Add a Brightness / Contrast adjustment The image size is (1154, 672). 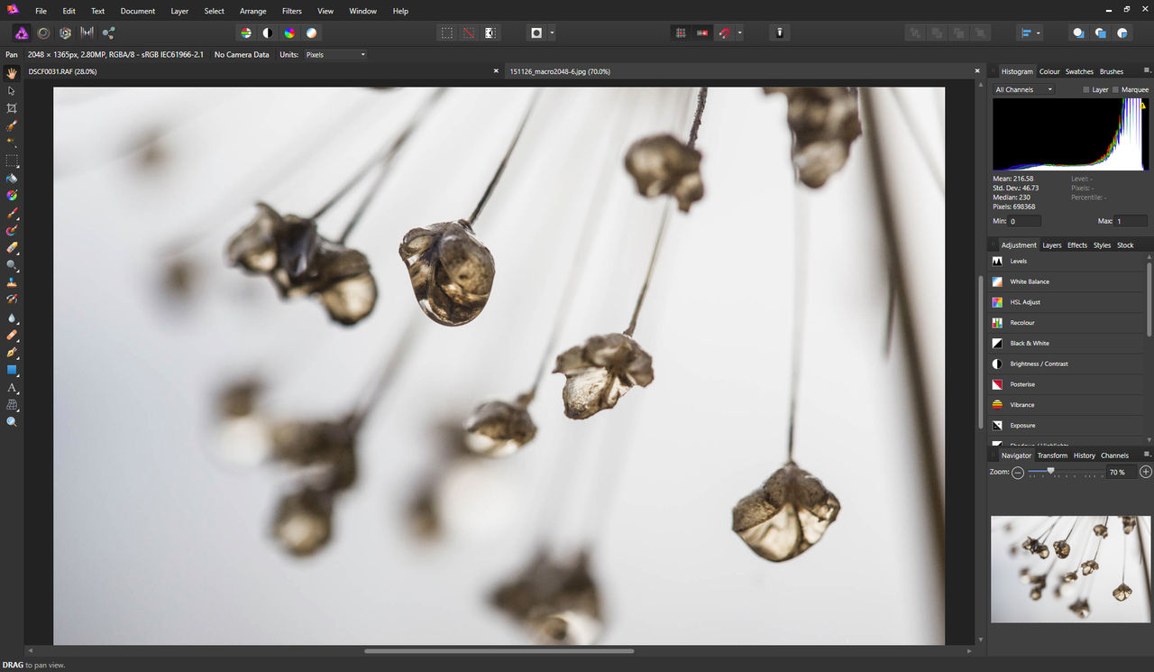1067,364
